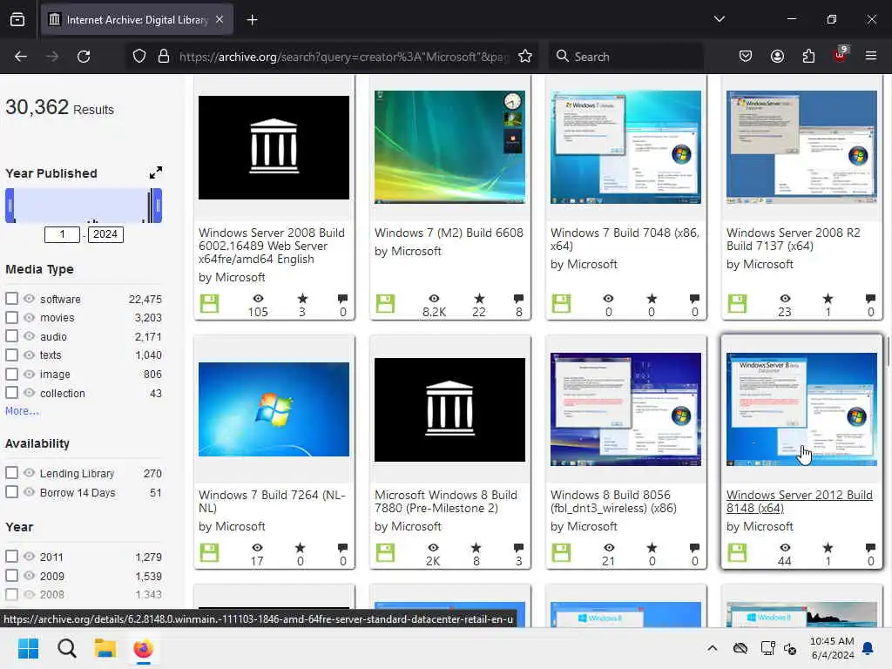892x669 pixels.
Task: Hide 2009 year with eye toggle
Action: pos(29,575)
